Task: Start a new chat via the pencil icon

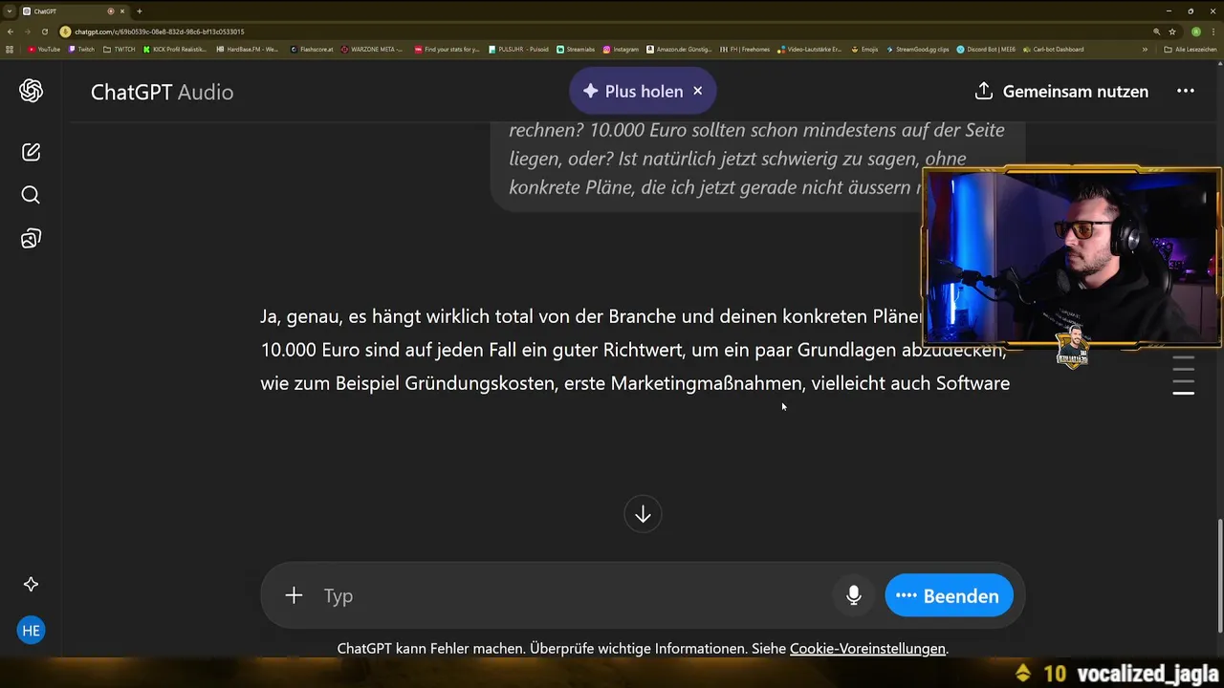Action: click(x=31, y=152)
